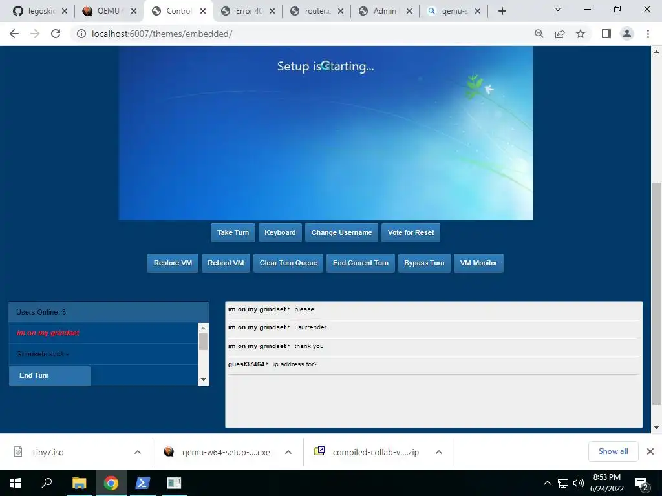The width and height of the screenshot is (662, 496).
Task: Open Windows taskbar search
Action: coord(47,483)
